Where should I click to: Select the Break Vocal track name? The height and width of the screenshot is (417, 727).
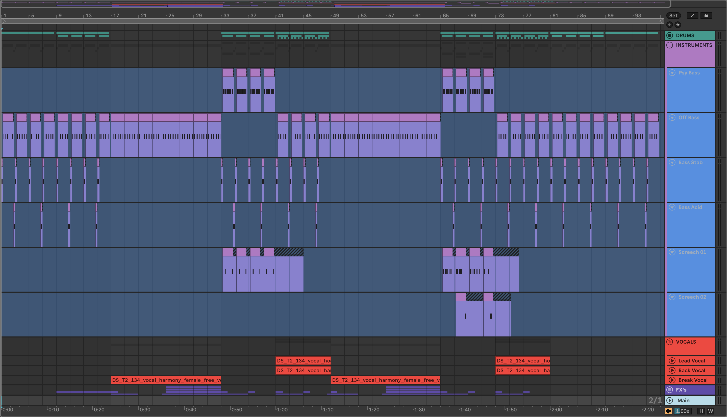693,380
